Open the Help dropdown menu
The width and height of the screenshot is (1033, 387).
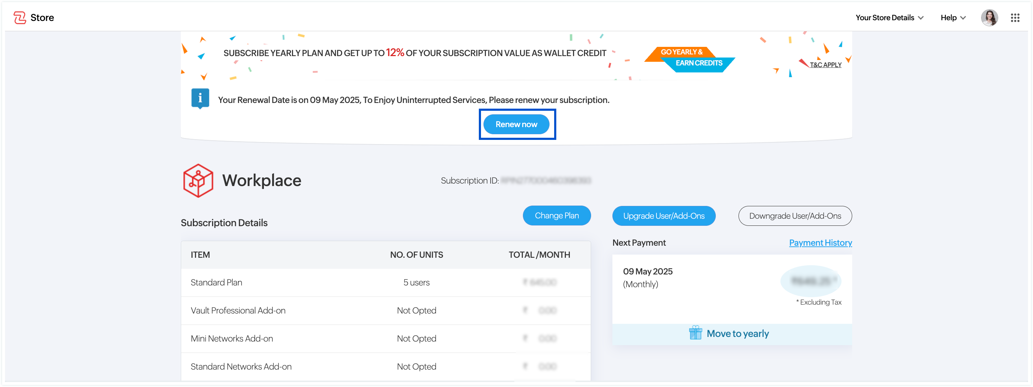click(948, 18)
